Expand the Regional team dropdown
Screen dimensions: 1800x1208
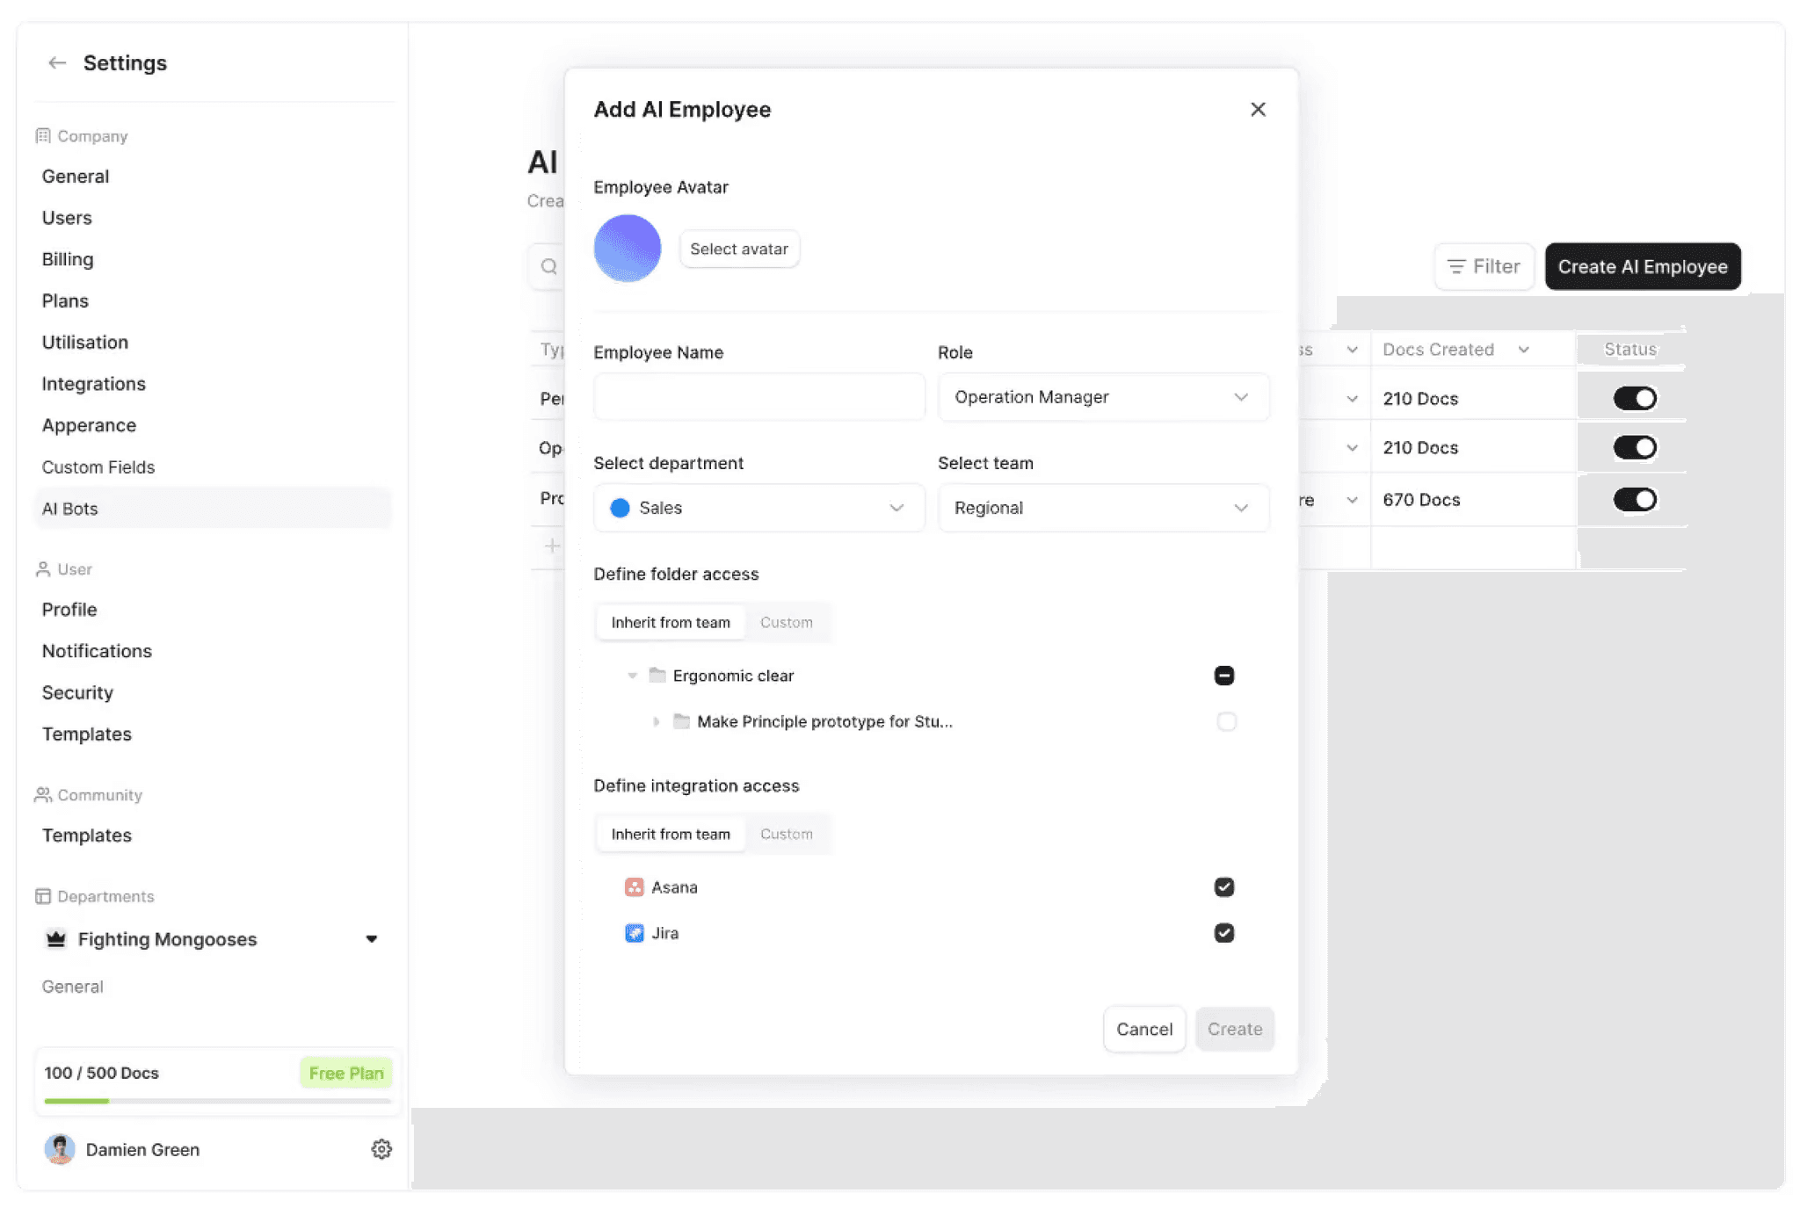1102,508
